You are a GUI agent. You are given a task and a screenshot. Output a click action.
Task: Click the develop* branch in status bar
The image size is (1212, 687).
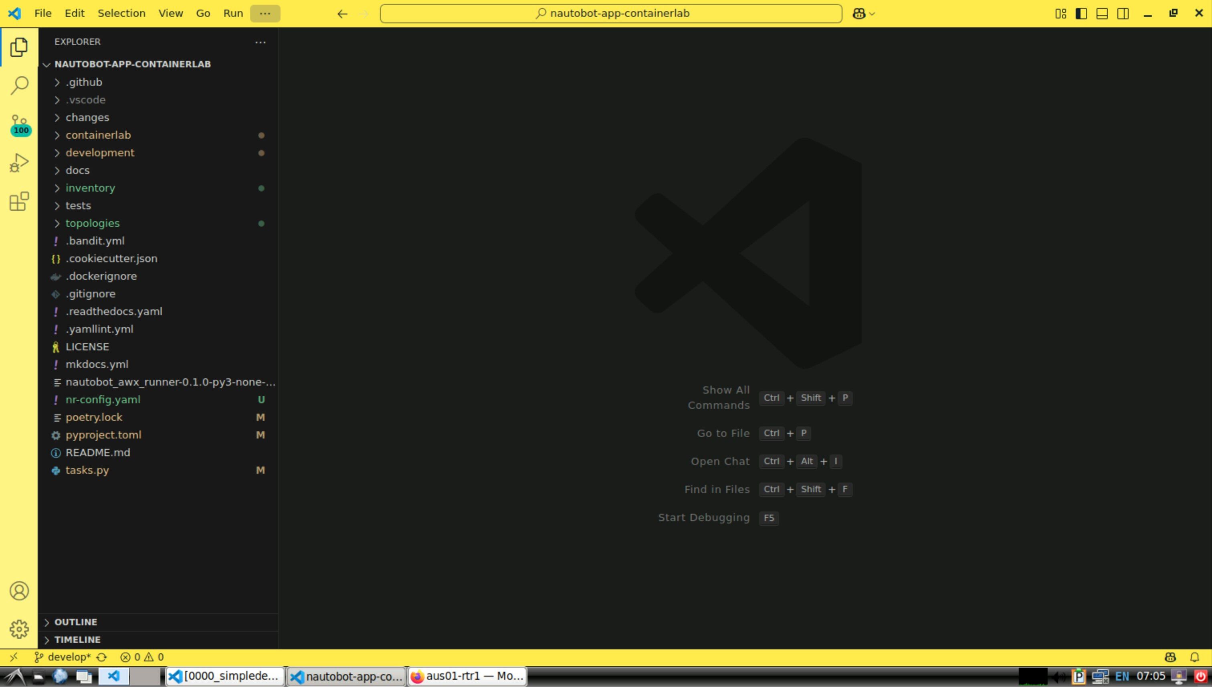point(63,657)
